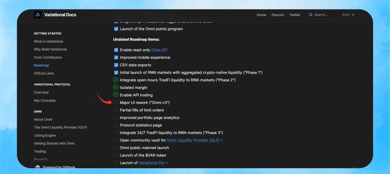Open Listing Engine page
Screen dimensions: 390x174
[45, 135]
